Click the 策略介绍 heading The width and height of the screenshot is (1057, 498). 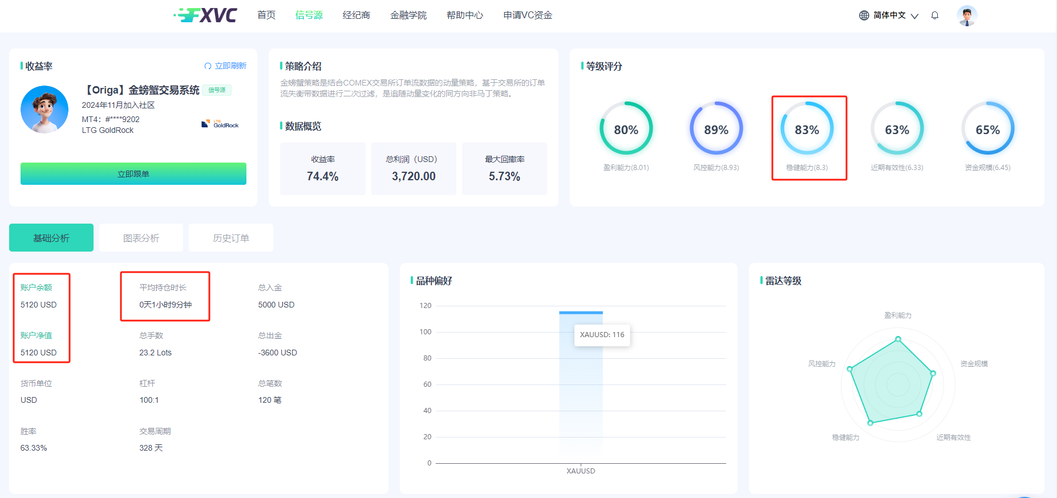[x=303, y=66]
